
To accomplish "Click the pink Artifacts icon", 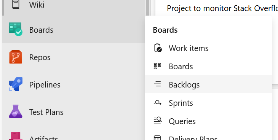I will pos(16,136).
